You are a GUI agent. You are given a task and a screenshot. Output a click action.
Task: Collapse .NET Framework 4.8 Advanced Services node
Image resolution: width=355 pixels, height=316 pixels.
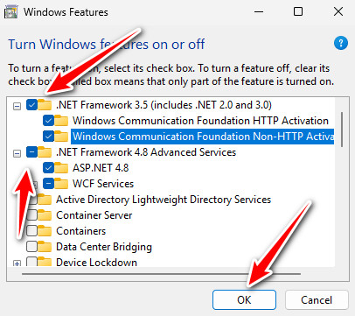coord(17,153)
